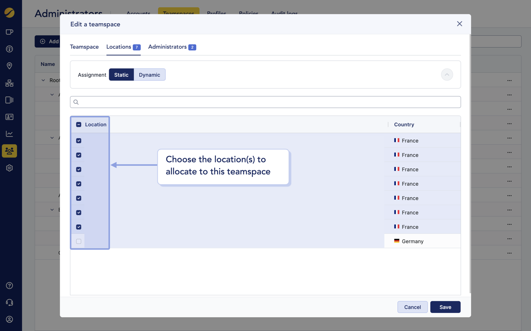The width and height of the screenshot is (531, 331).
Task: Click the ID card icon in sidebar
Action: coord(10,117)
